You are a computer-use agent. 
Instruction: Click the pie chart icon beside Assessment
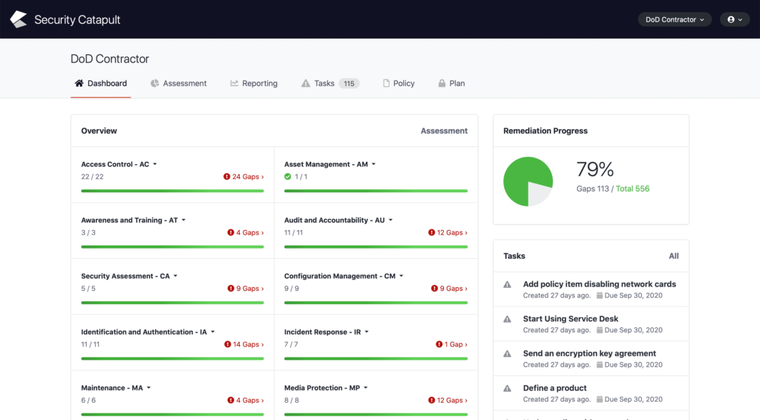click(x=154, y=83)
